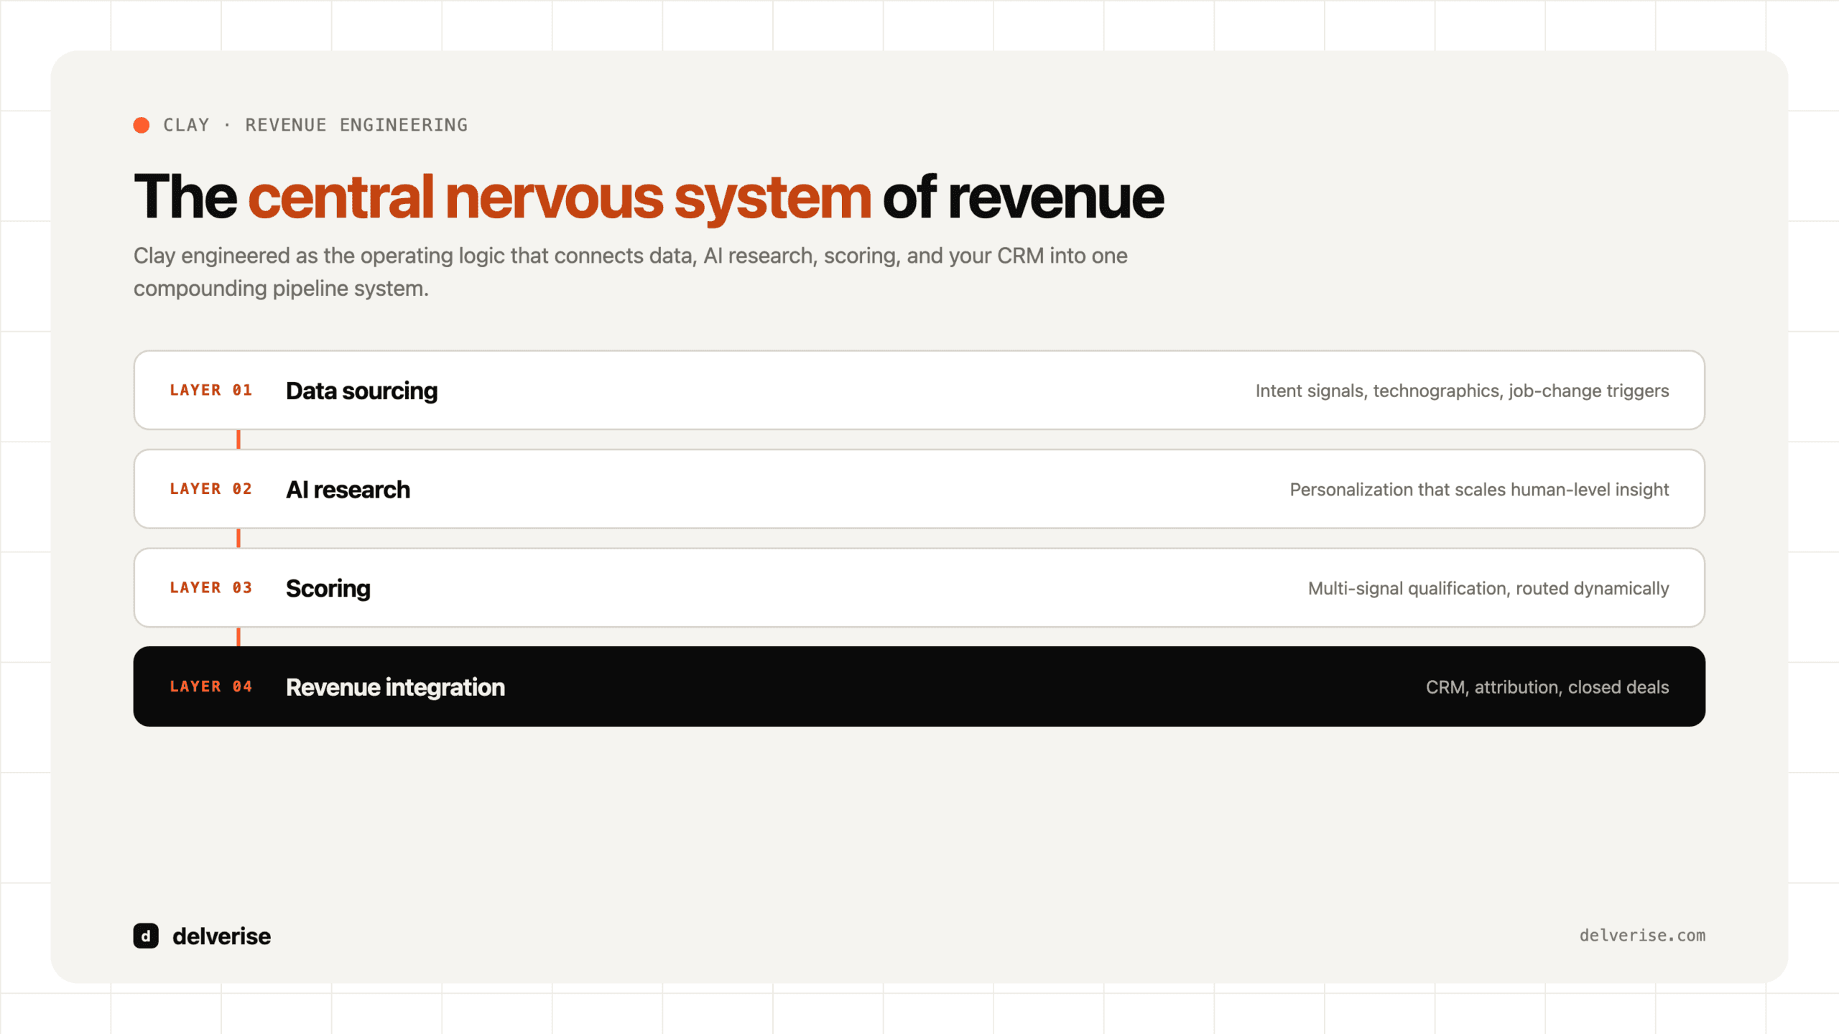Screen dimensions: 1839x1034
Task: Select the Layer 02 AI research card
Action: click(919, 489)
